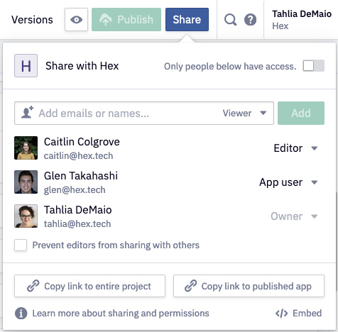Open the Viewer role dropdown
This screenshot has height=332, width=338.
(x=244, y=113)
